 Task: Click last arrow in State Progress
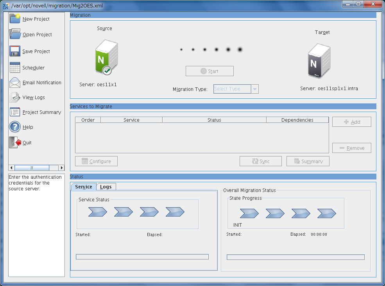point(326,213)
